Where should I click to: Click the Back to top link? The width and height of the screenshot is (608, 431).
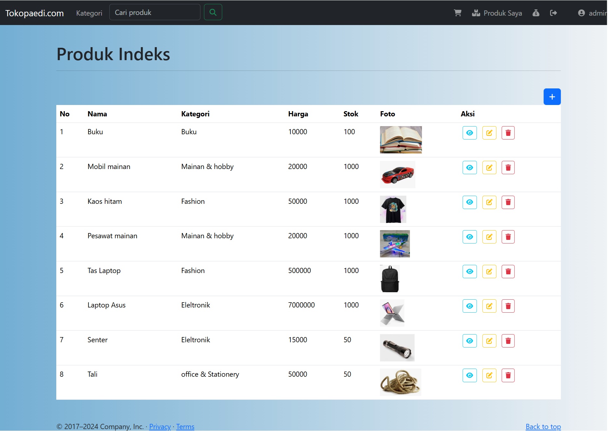[543, 426]
